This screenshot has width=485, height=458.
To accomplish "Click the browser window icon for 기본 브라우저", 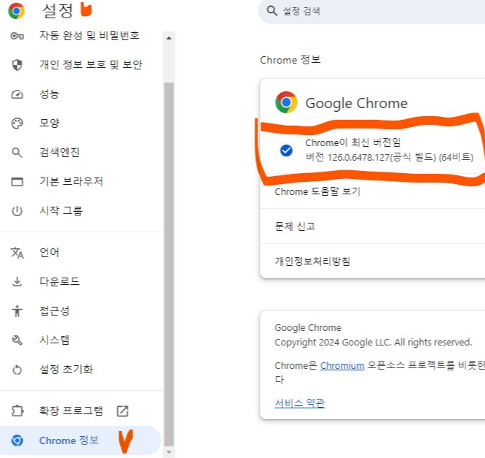I will click(17, 182).
